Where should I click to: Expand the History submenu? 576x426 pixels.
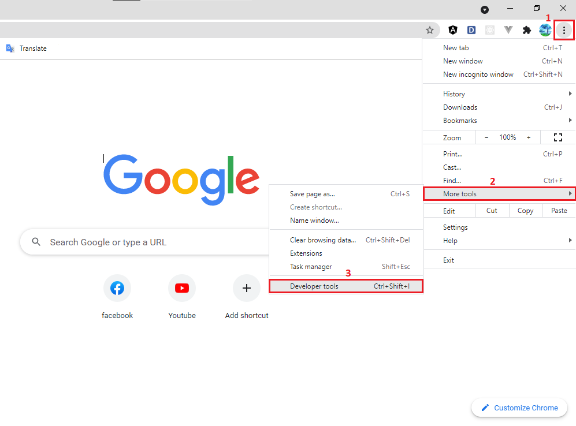(x=499, y=94)
